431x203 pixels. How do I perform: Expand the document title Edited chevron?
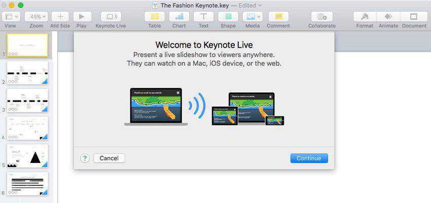coord(260,5)
